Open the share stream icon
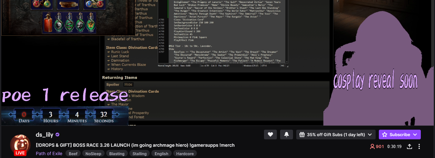This screenshot has height=158, width=435. (x=410, y=146)
